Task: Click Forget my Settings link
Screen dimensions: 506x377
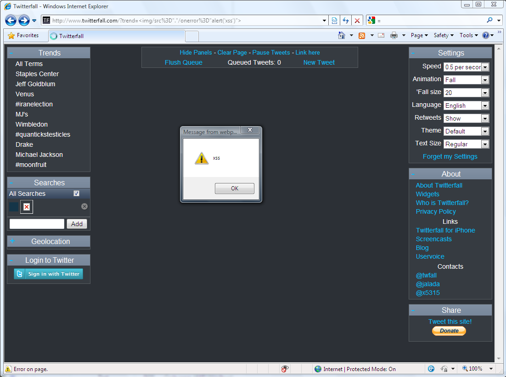Action: coord(450,156)
